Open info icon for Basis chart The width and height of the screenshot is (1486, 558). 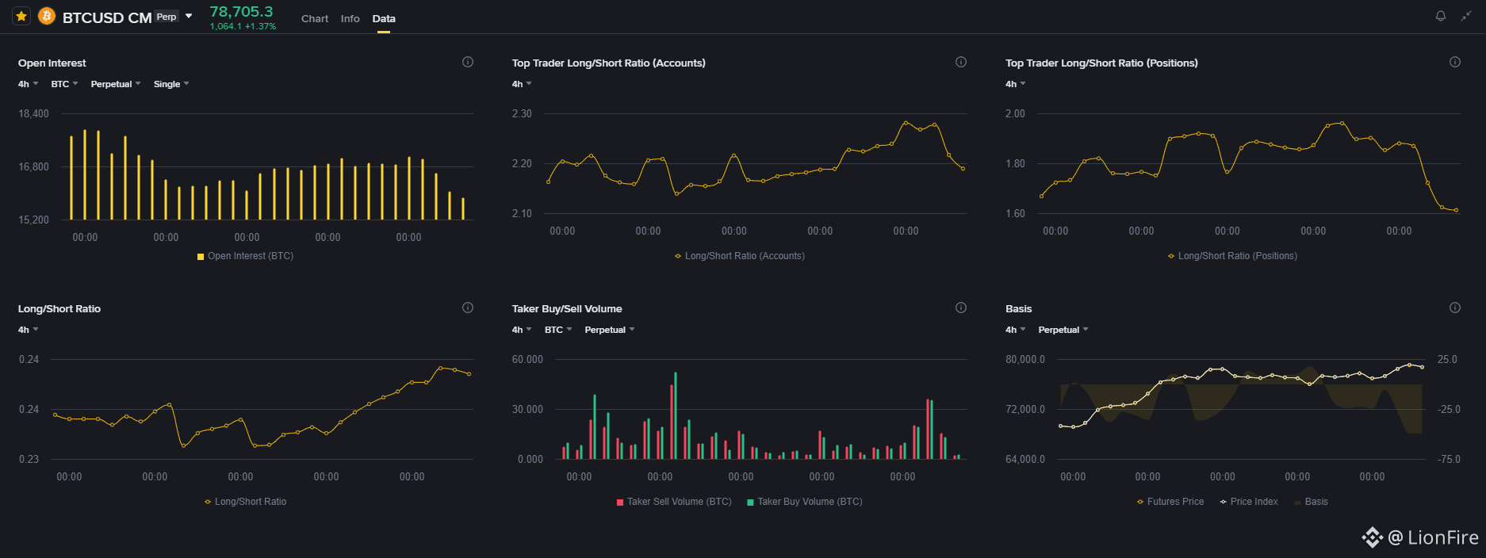[x=1455, y=308]
